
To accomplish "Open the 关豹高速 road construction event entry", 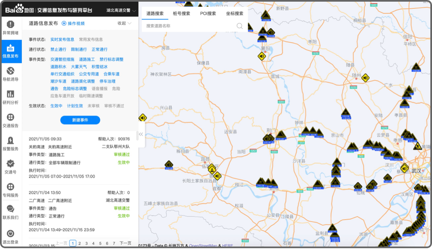I will click(x=79, y=158).
